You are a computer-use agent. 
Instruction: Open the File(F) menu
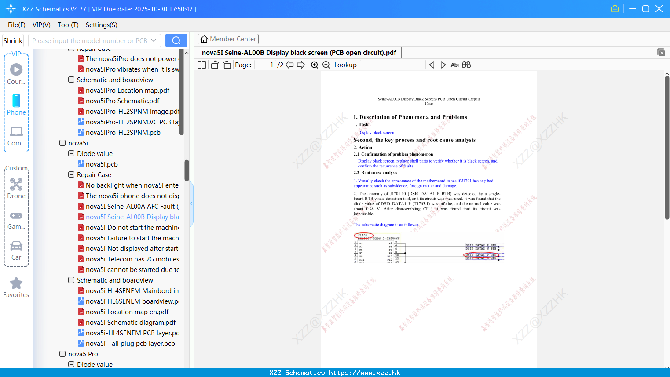17,25
